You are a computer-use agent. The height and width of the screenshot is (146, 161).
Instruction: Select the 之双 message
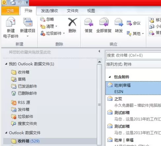133,102
